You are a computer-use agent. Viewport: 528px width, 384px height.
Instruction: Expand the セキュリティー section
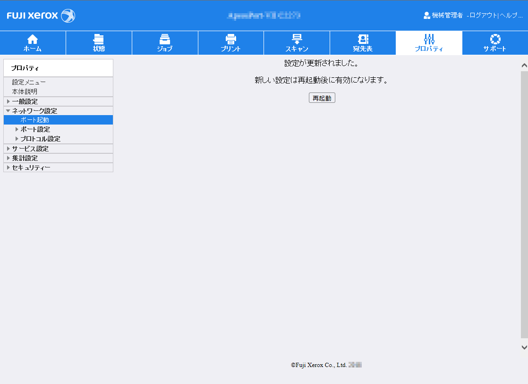pos(8,167)
